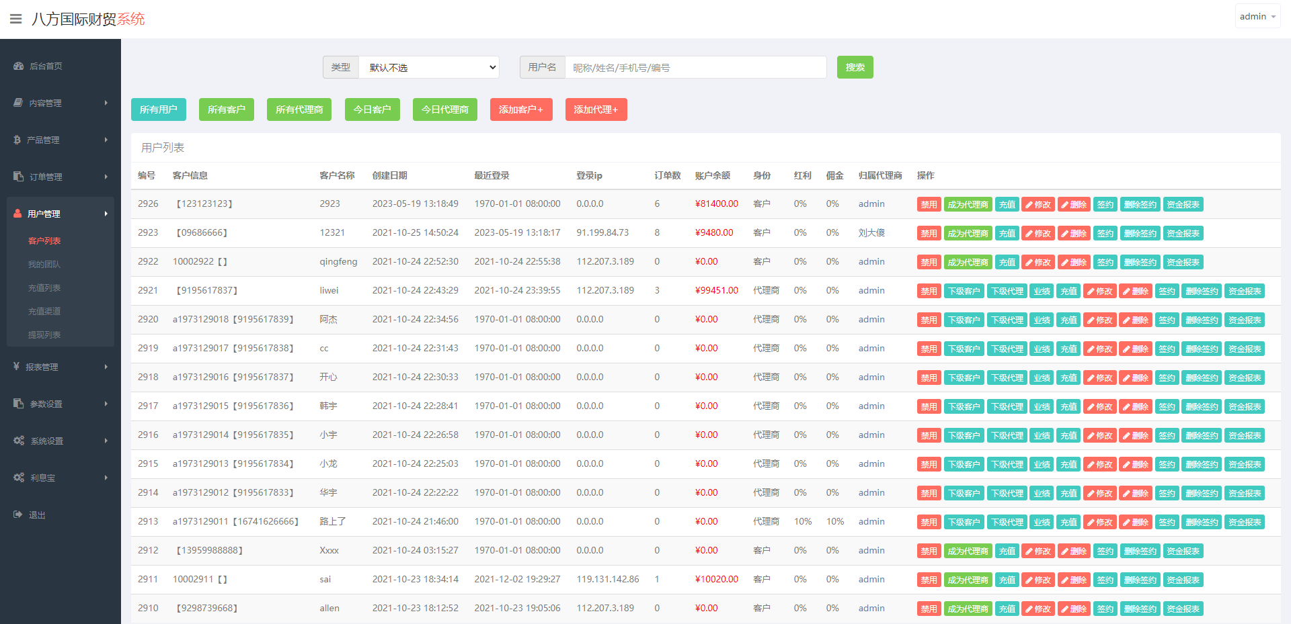
Task: Click the logout icon beside 退出
Action: coord(18,515)
